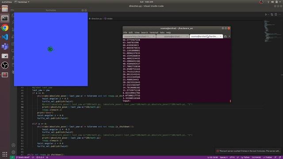
Task: Change indentation via Spaces: 4 status item
Action: [224, 157]
